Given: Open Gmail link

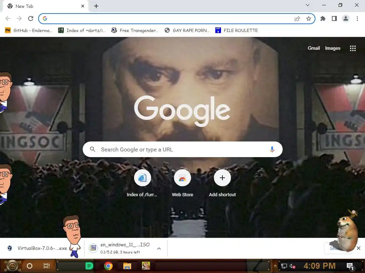Looking at the screenshot, I should [x=314, y=48].
